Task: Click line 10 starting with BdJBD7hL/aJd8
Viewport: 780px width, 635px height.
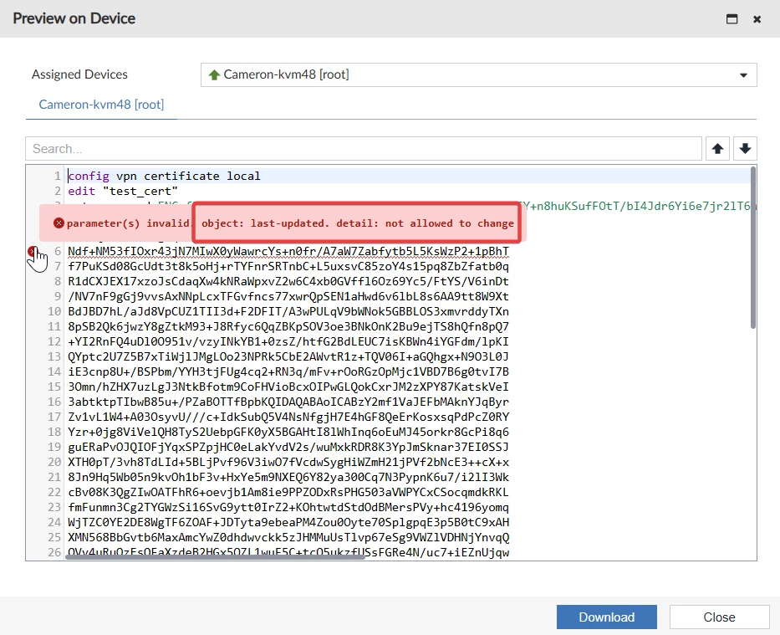Action: coord(288,311)
